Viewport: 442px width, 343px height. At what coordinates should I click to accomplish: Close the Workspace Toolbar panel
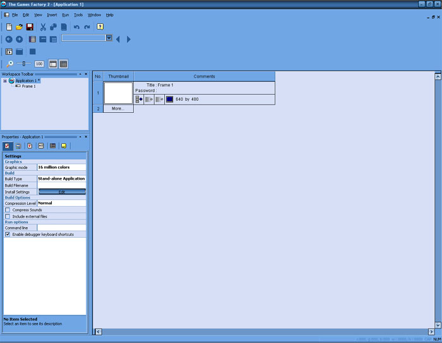tap(86, 74)
